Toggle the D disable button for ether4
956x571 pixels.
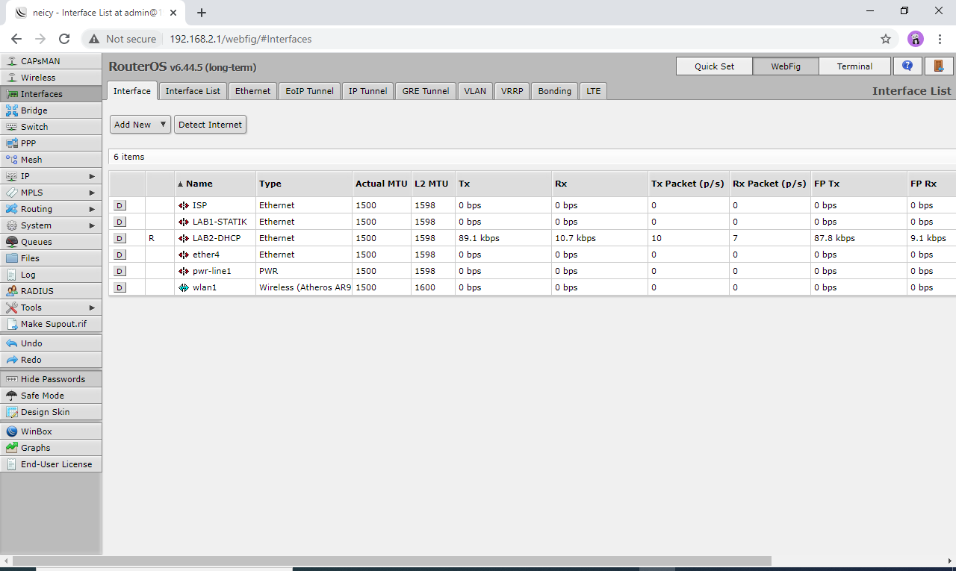119,255
